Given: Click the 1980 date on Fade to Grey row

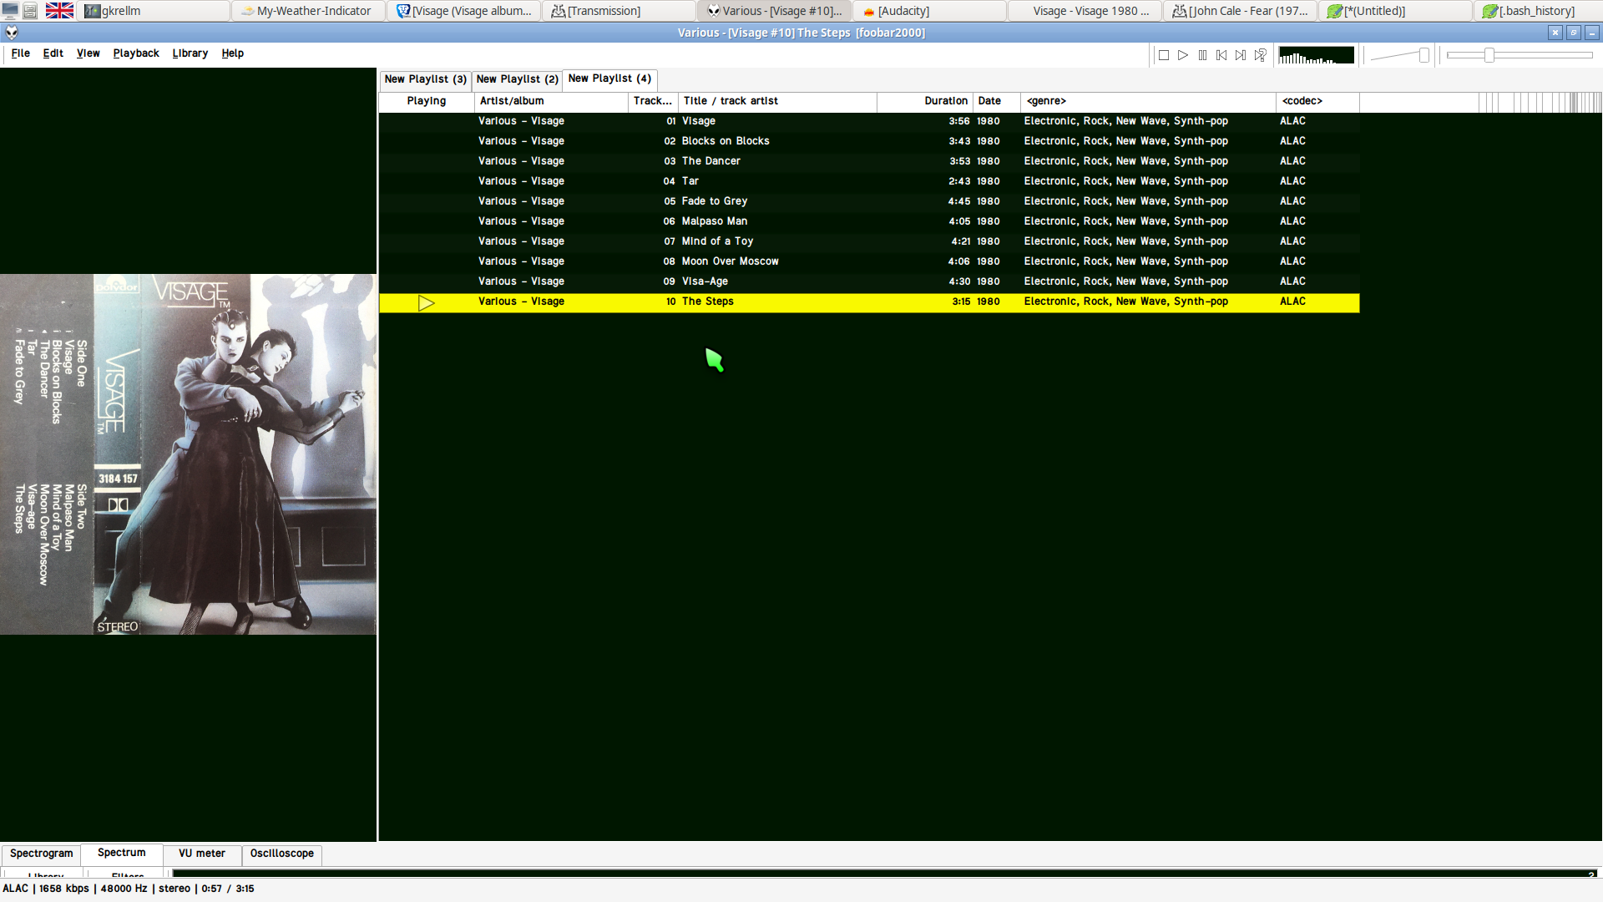Looking at the screenshot, I should coord(989,201).
